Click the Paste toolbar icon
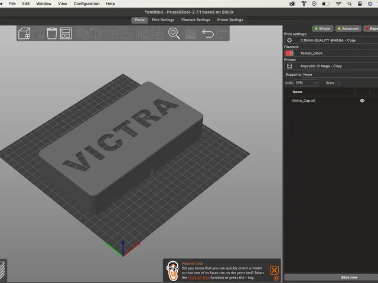Screen dimensions: 378x283 click(x=96, y=33)
